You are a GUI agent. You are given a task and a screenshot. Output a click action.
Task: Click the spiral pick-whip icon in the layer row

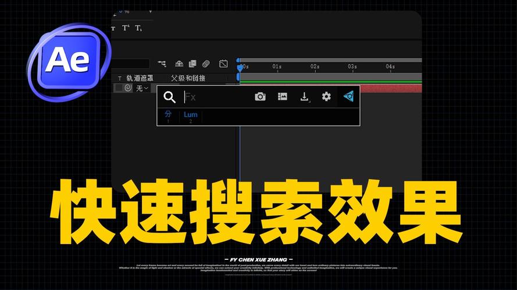pos(128,88)
